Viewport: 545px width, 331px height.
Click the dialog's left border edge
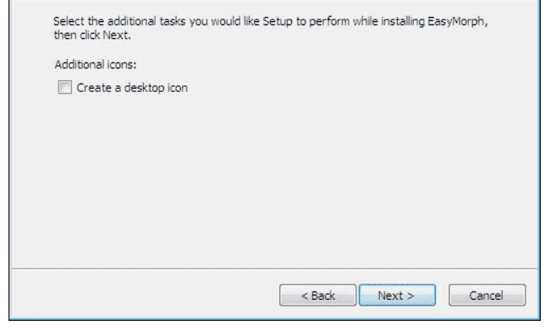click(10, 160)
